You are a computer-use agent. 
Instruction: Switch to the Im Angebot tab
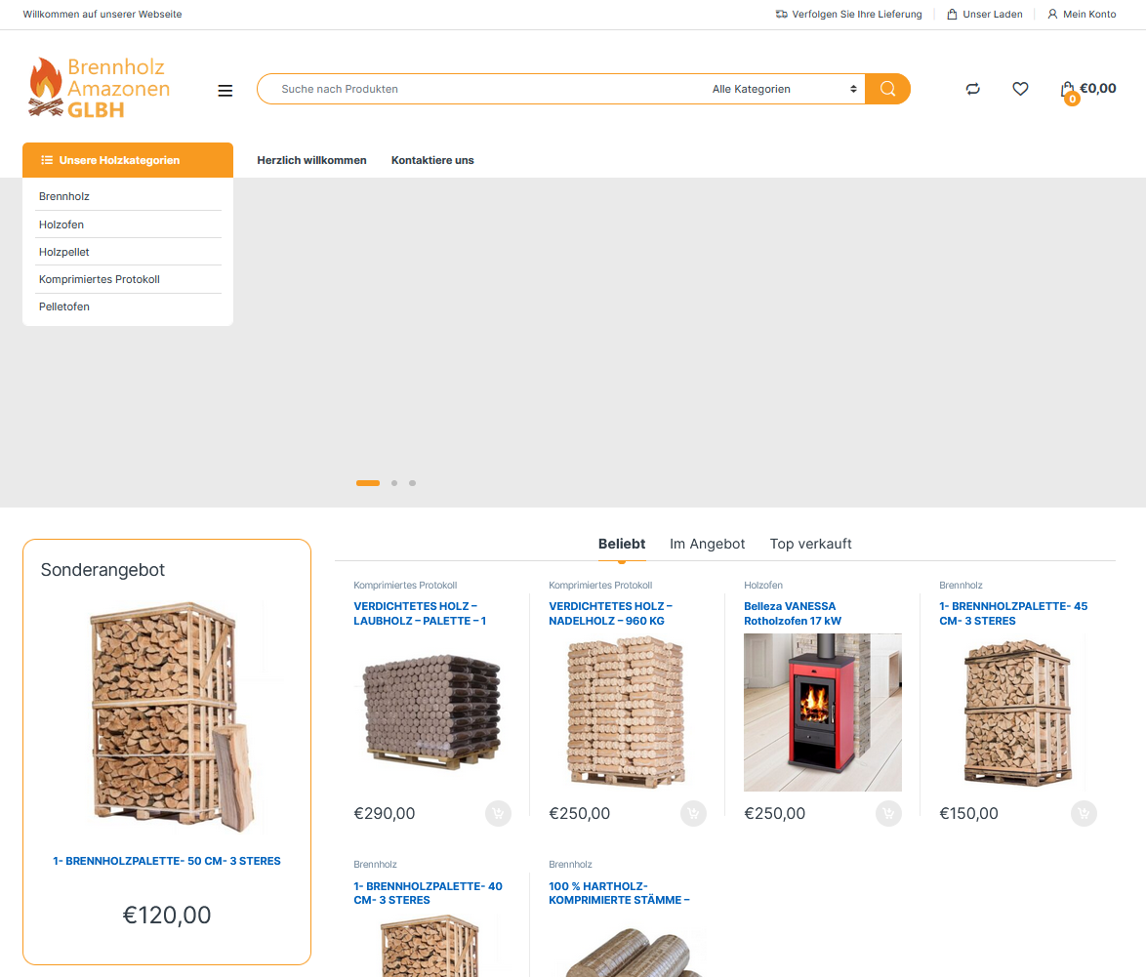[707, 544]
